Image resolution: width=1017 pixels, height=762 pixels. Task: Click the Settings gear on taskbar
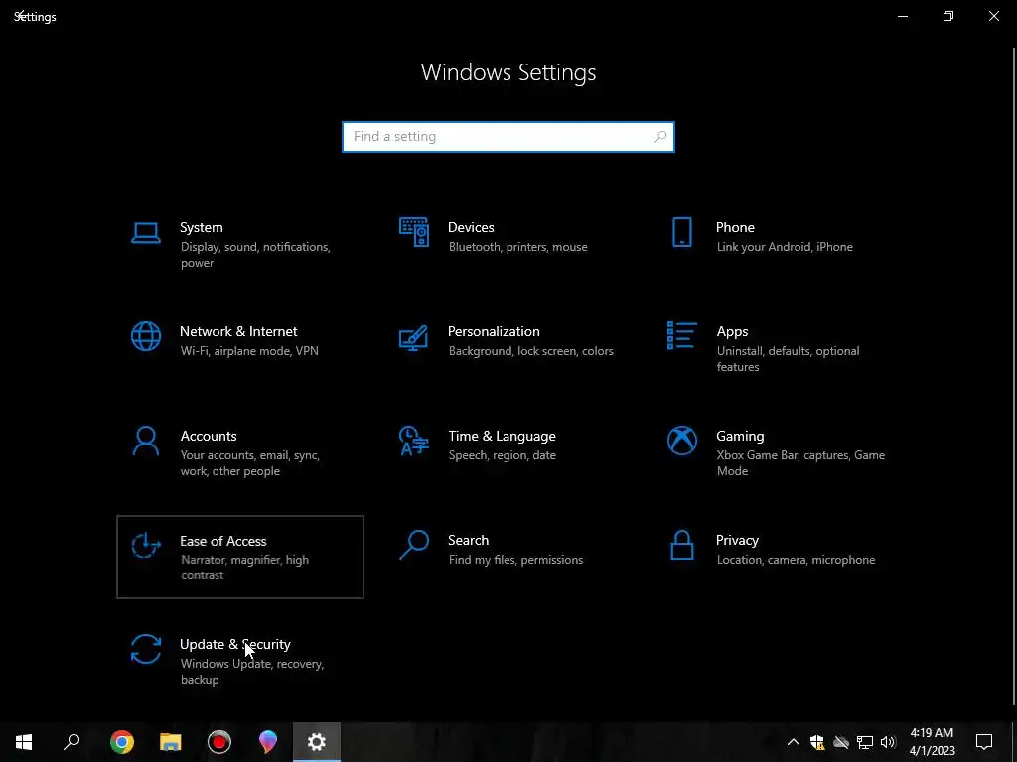click(317, 742)
